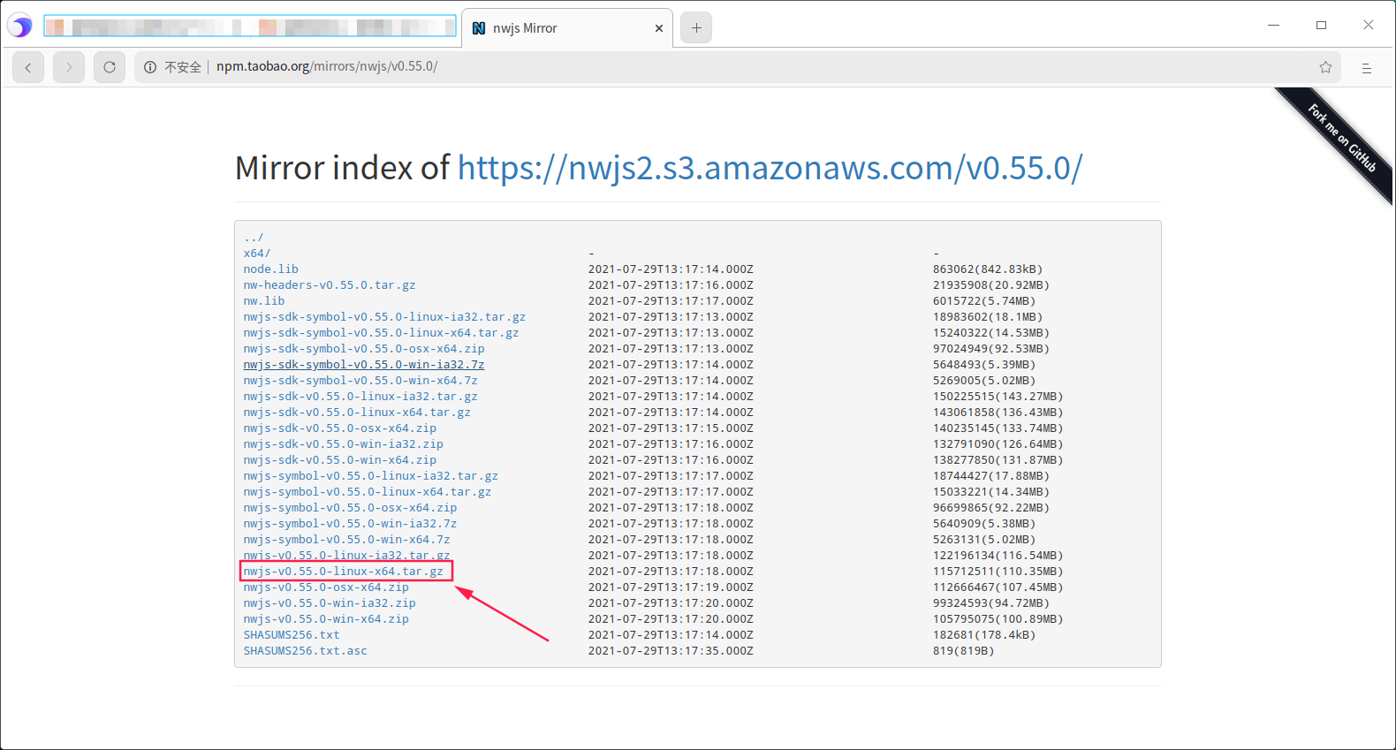Click the browser forward arrow button
1396x750 pixels.
click(69, 67)
